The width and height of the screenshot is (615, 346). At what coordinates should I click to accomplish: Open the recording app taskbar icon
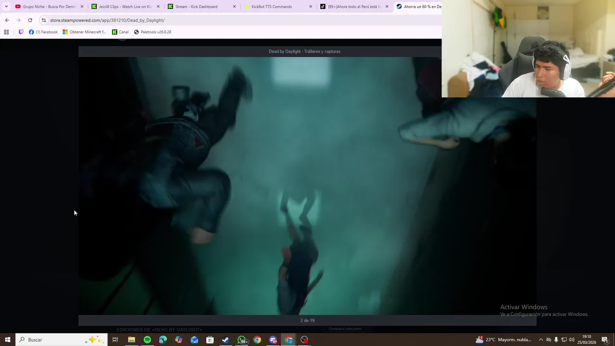[x=305, y=340]
